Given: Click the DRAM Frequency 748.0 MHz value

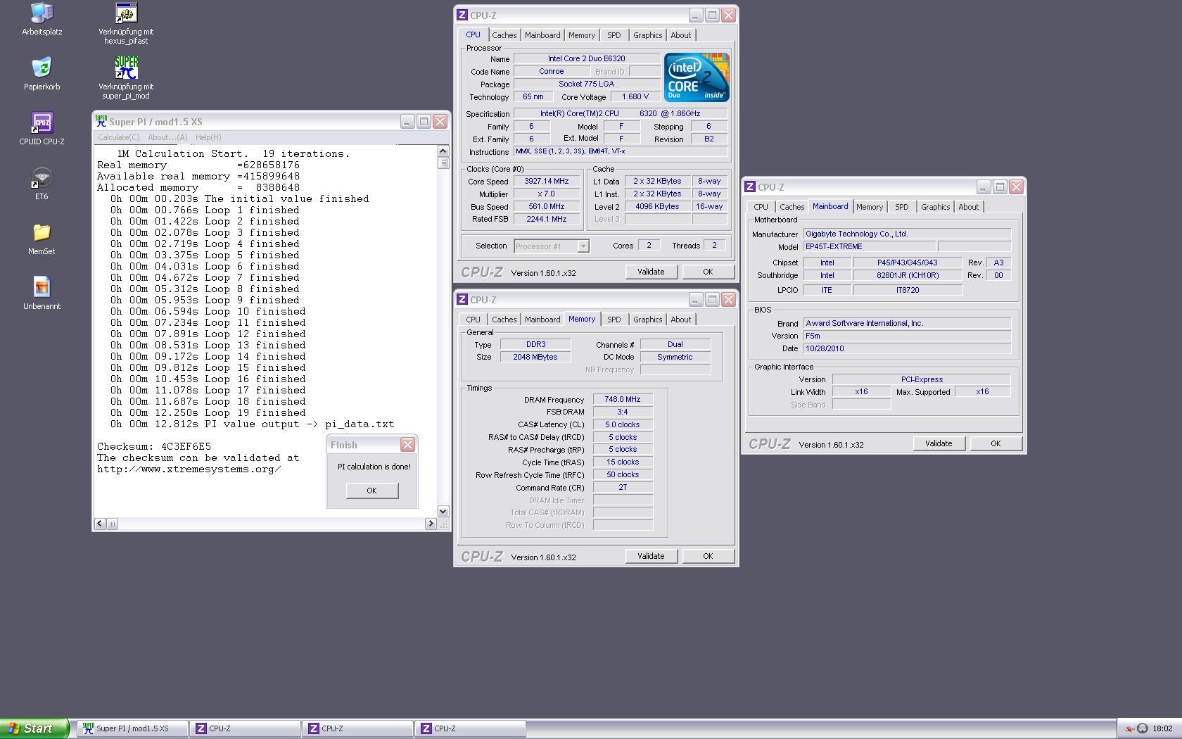Looking at the screenshot, I should point(623,399).
